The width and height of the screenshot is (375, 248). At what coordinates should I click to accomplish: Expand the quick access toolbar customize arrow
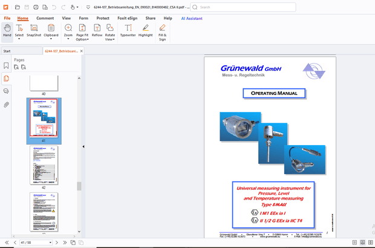[88, 7]
